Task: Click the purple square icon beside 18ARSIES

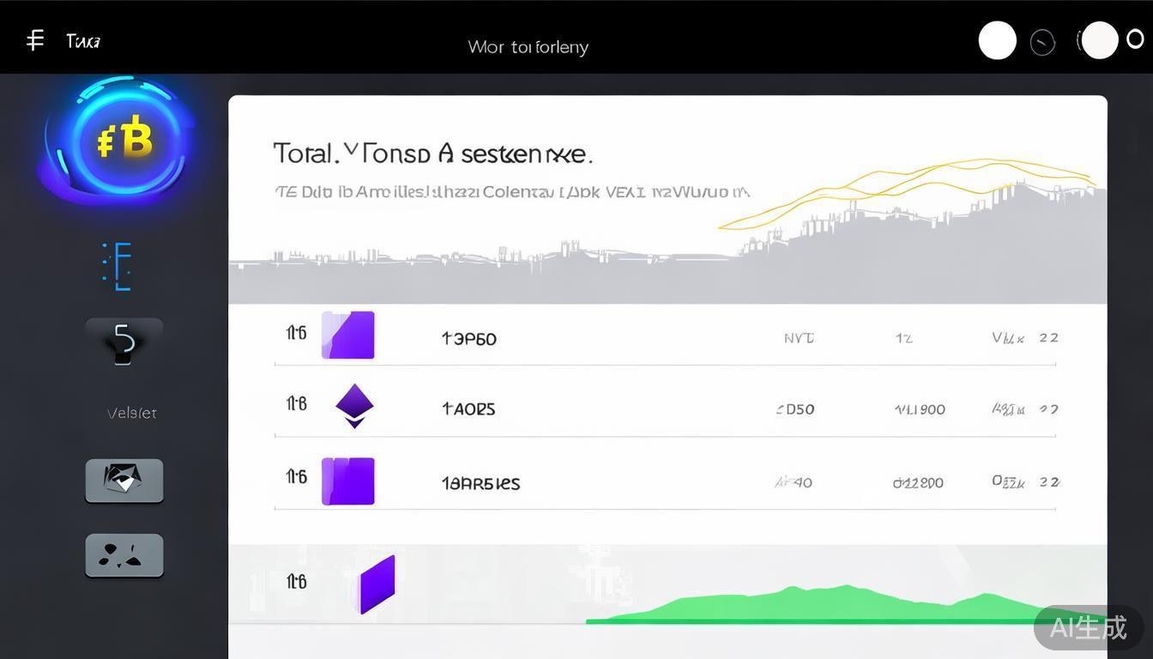Action: click(x=348, y=481)
